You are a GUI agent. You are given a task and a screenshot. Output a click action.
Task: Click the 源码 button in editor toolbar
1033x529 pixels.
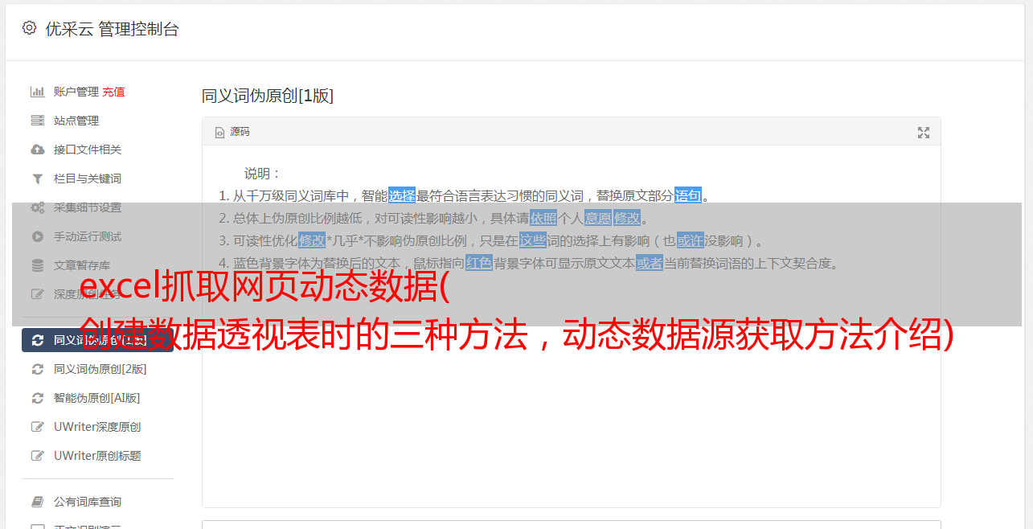point(232,132)
